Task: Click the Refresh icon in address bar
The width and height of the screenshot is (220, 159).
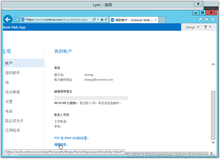Action: coord(106,20)
